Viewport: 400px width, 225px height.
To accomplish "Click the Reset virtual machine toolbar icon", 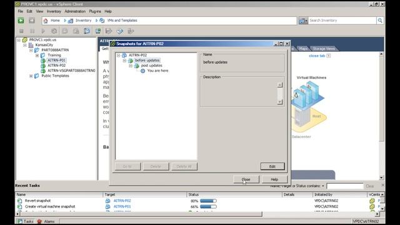I will (x=54, y=31).
